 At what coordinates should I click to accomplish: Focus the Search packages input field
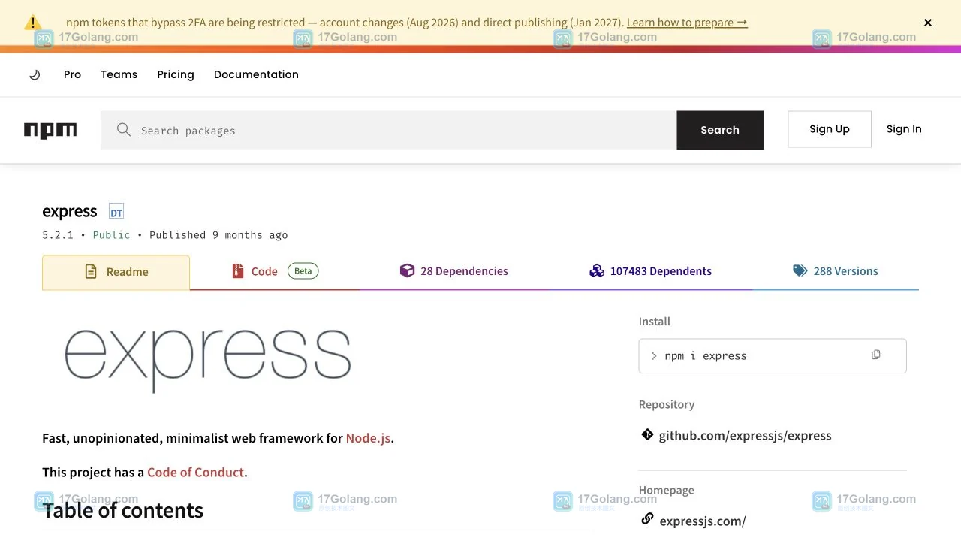[x=389, y=130]
